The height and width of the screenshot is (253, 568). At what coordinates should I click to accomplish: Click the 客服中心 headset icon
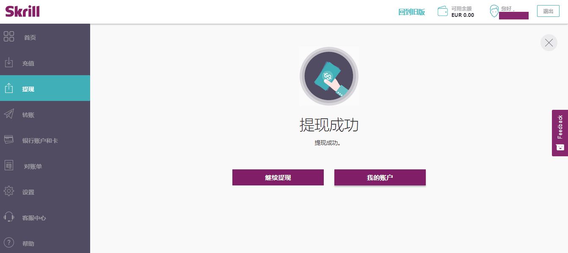point(9,217)
